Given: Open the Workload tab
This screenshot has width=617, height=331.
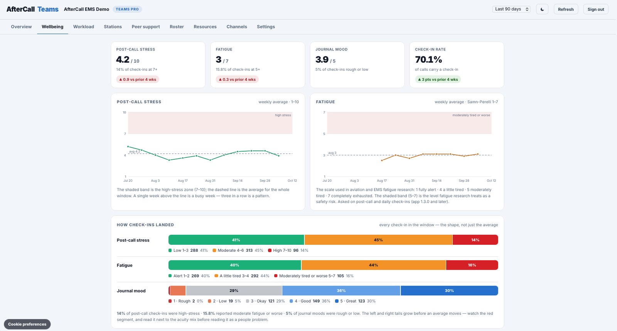Looking at the screenshot, I should pos(84,27).
